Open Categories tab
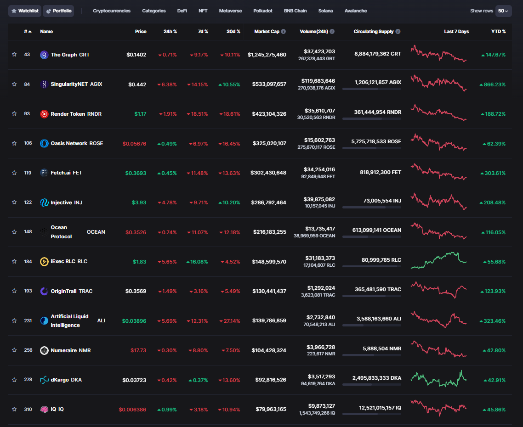Screen dimensions: 523x427 [x=154, y=11]
